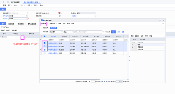Click 刷新 in the card list toolbar
The height and width of the screenshot is (94, 175).
64,24
